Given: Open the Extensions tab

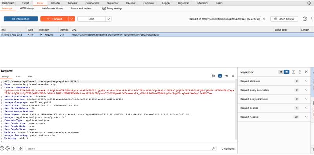Looking at the screenshot, I should (203, 3).
